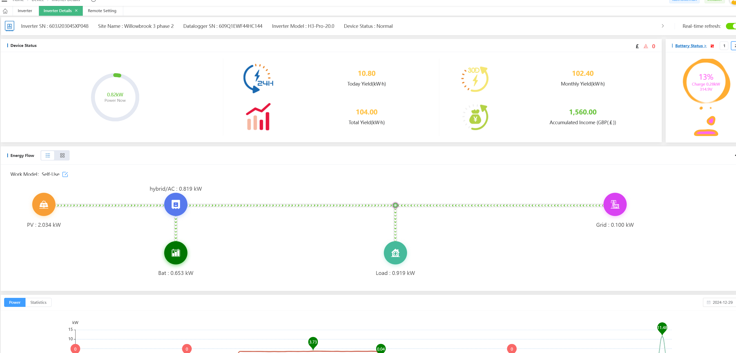Screen dimensions: 736x353
Task: Click the Load house node icon
Action: pos(395,253)
